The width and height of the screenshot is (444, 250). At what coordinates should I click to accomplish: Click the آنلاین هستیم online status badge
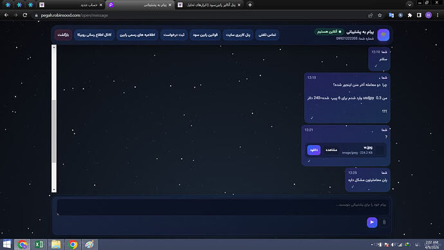[x=329, y=32]
